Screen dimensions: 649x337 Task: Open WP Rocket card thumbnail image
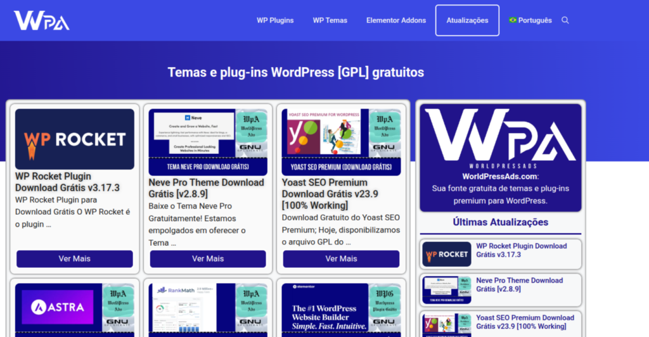75,139
